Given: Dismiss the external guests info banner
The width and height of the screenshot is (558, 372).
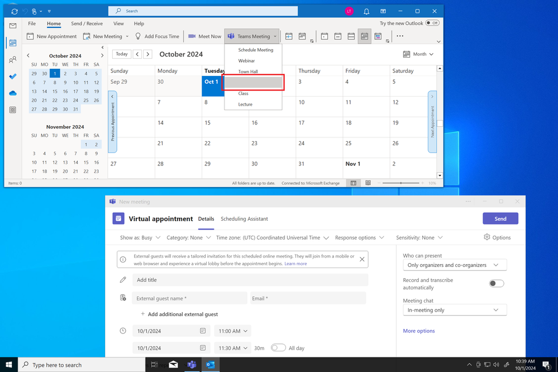Looking at the screenshot, I should pos(362,260).
